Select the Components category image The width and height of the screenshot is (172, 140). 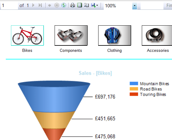coord(71,35)
